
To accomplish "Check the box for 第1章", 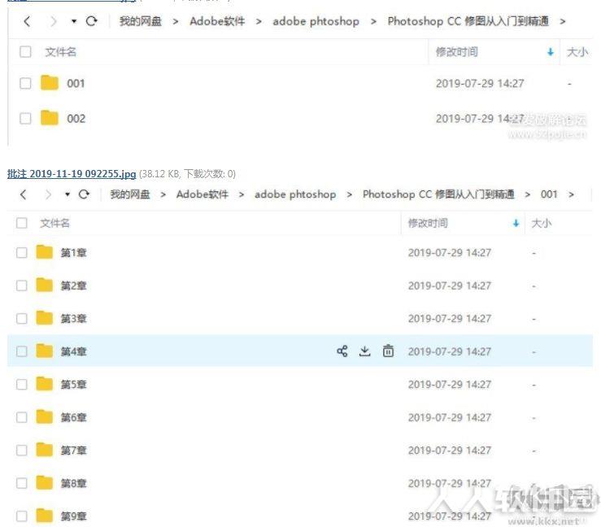I will tap(22, 253).
